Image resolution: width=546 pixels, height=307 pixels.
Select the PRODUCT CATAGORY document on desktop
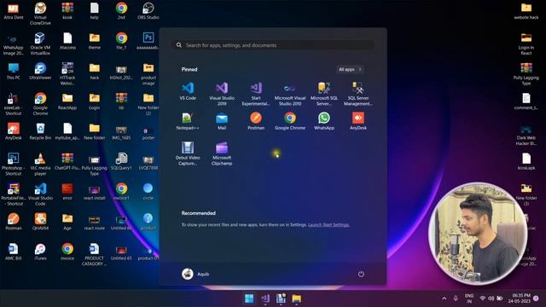point(94,255)
